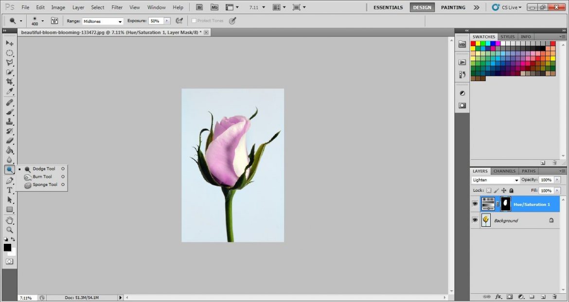Screen dimensions: 569x302
Task: Toggle Quick Mask mode
Action: coord(9,261)
